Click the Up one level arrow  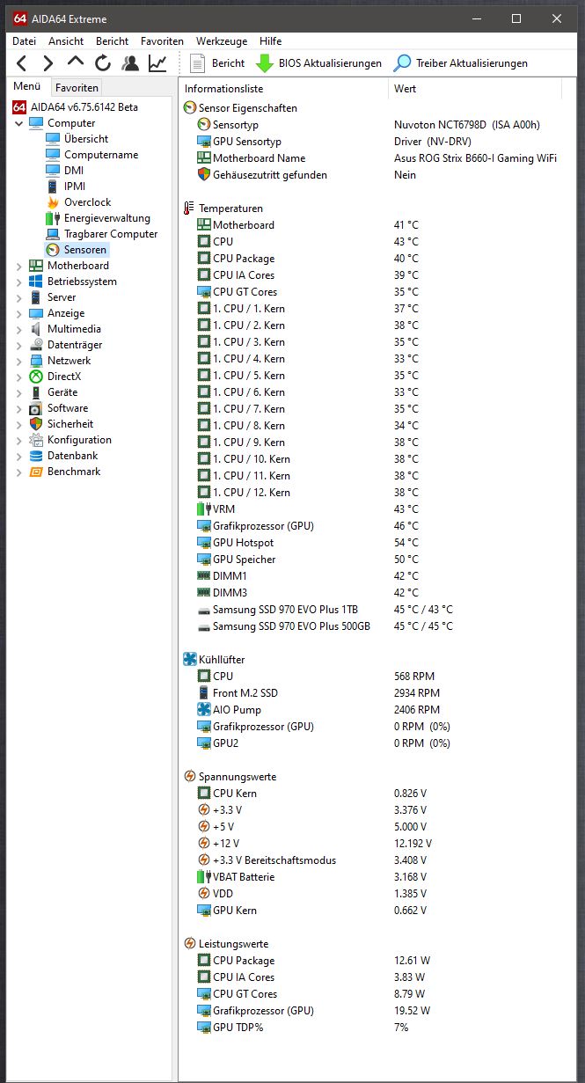coord(76,62)
